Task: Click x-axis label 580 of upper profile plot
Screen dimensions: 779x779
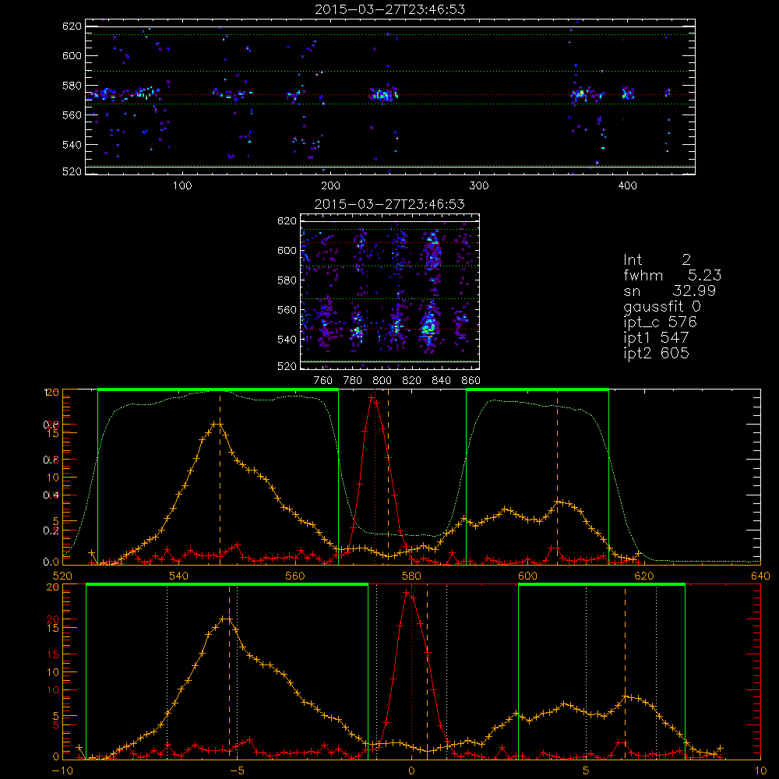Action: click(411, 576)
